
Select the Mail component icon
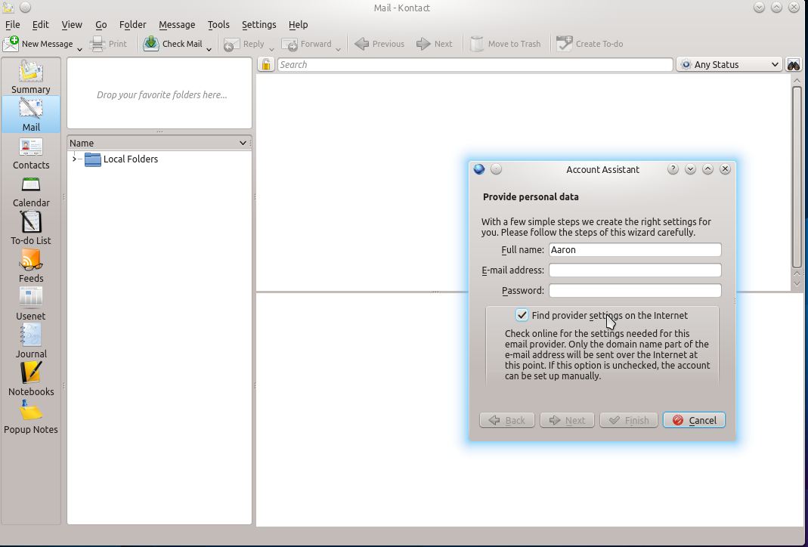[x=31, y=114]
